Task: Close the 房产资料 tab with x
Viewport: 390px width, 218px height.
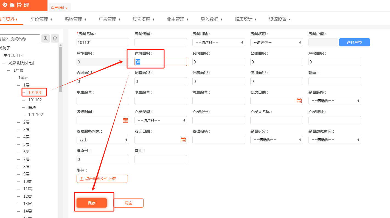Action: point(66,8)
